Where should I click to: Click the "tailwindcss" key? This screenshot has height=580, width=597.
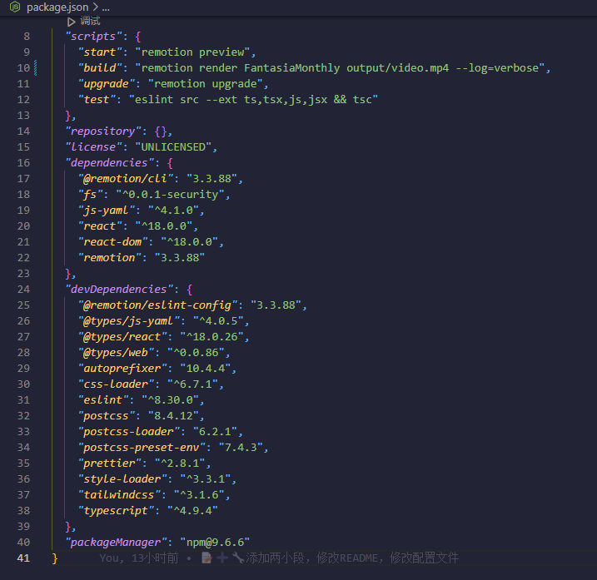point(119,495)
